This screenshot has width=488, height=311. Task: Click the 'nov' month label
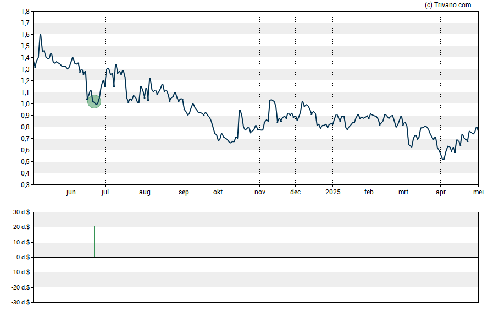pyautogui.click(x=260, y=192)
